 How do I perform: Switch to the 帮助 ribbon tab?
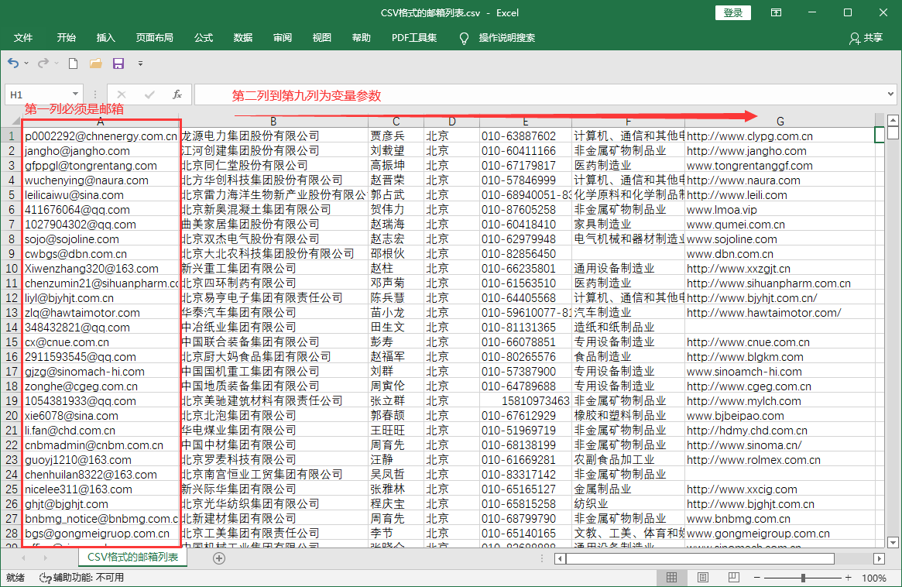[362, 38]
